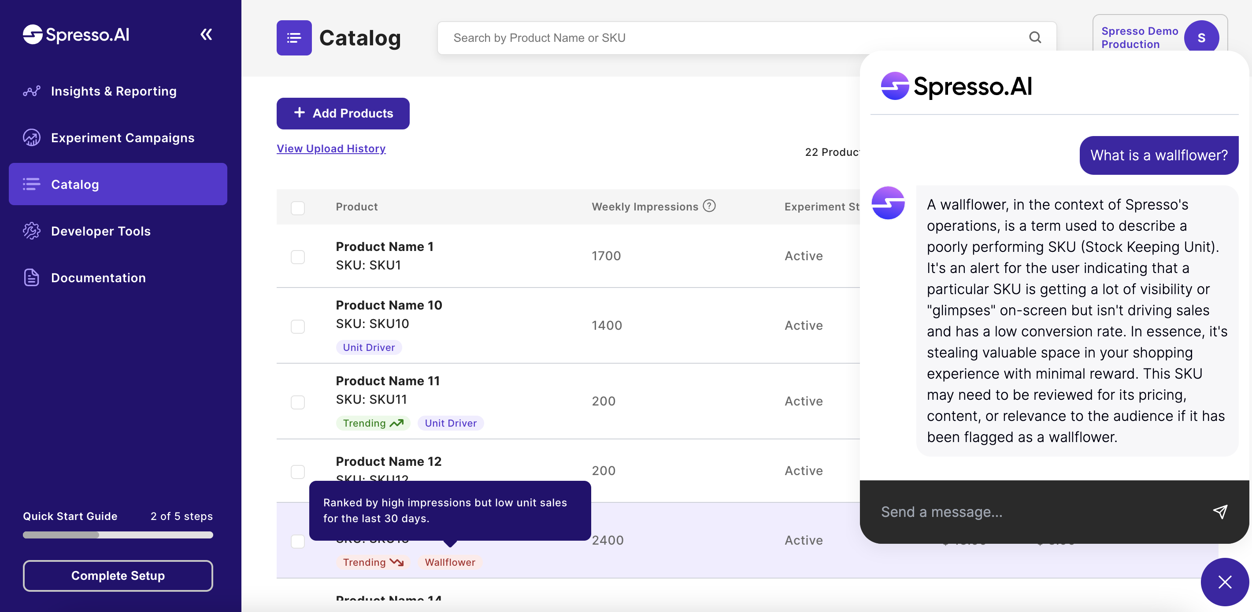
Task: Open the Spresso Demo Production account menu
Action: pyautogui.click(x=1139, y=37)
